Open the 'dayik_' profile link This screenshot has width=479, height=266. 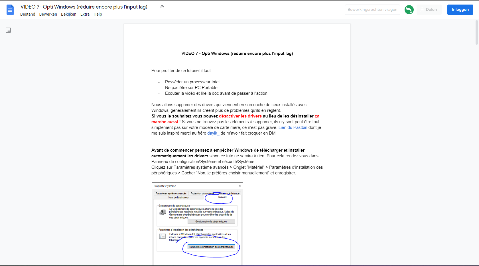[x=213, y=133]
